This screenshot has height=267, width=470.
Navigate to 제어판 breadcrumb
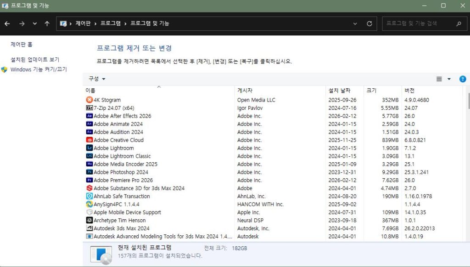point(83,23)
